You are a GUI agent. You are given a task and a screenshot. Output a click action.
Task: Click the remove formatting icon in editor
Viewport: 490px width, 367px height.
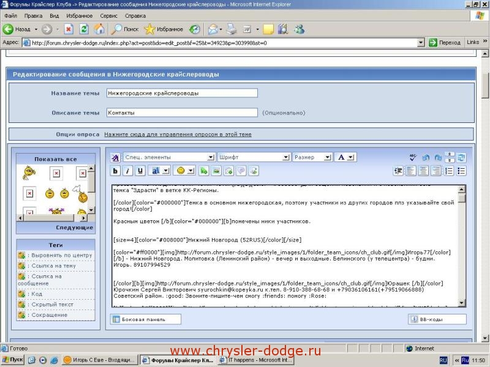tap(115, 157)
